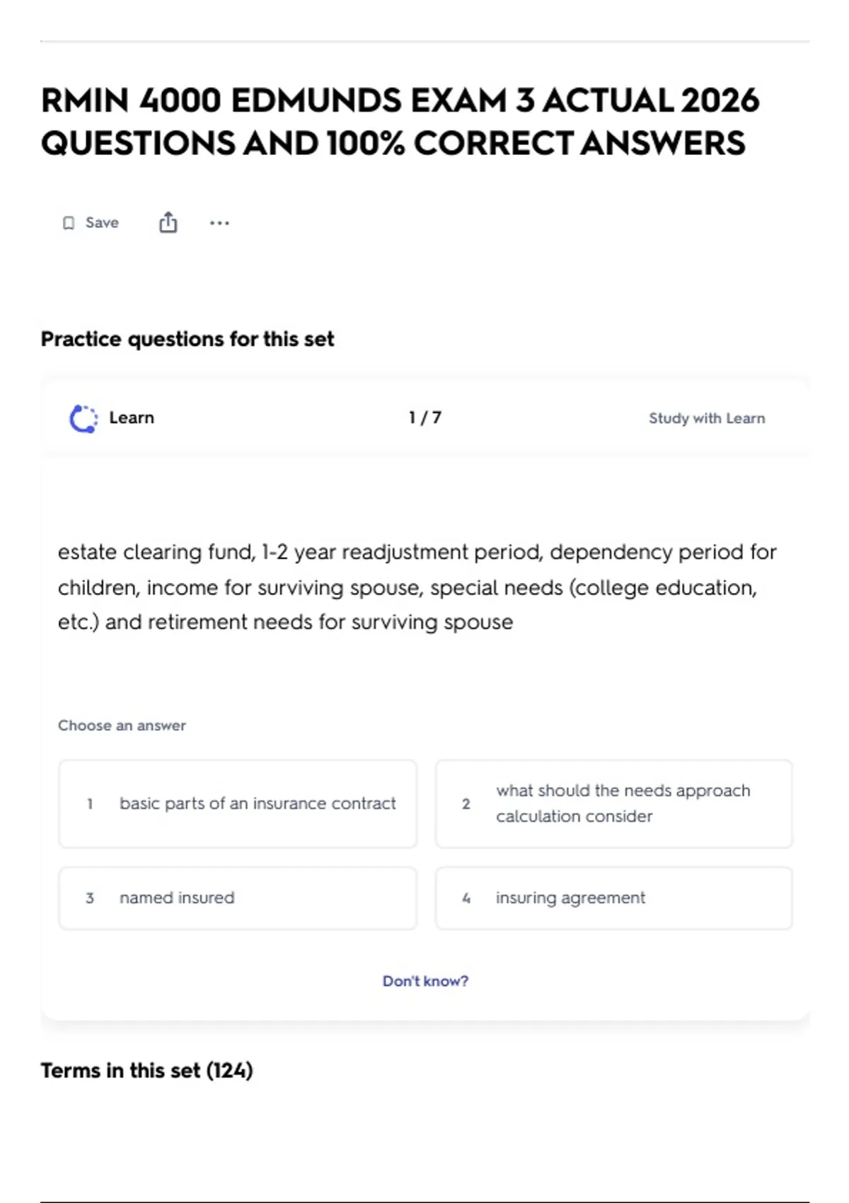Click the 'Terms in this set (124)' heading

pyautogui.click(x=146, y=1070)
